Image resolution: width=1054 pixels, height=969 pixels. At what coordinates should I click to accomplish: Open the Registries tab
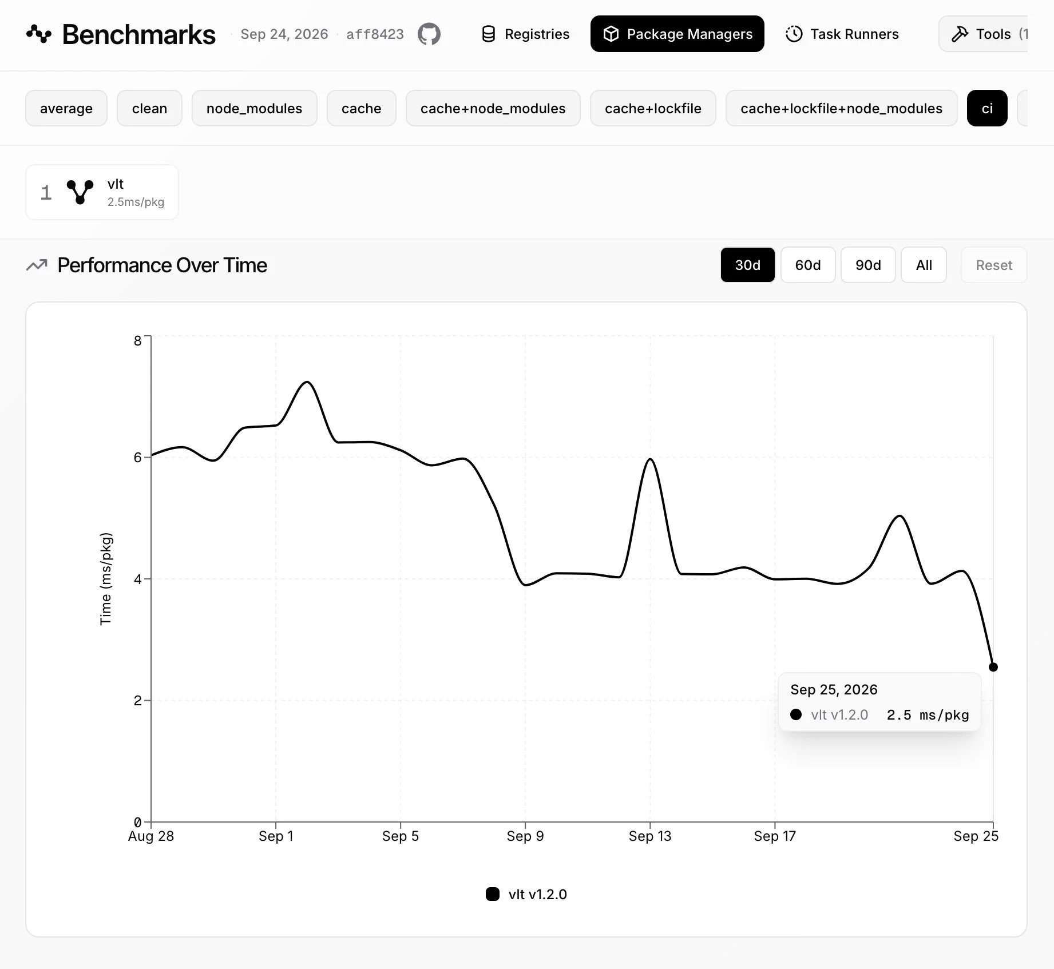pyautogui.click(x=526, y=34)
